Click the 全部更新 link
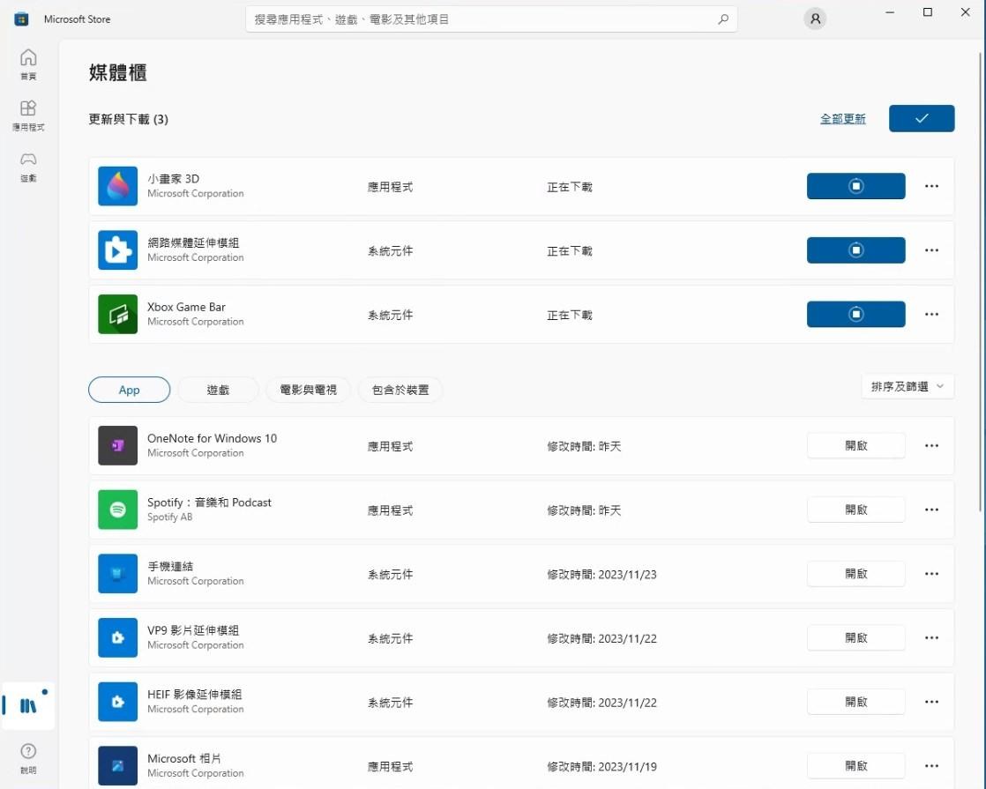The width and height of the screenshot is (986, 789). click(842, 118)
